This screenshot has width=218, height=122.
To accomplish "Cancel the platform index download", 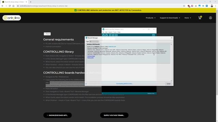I will 168,84.
